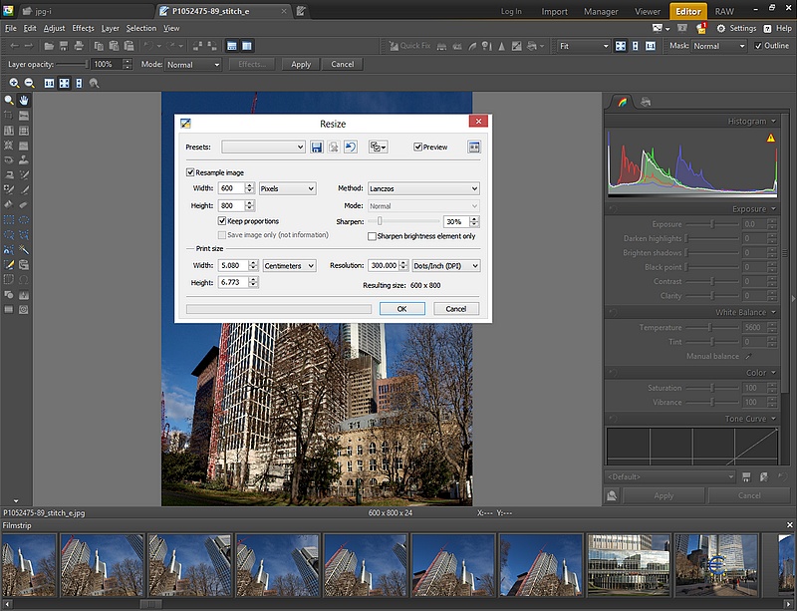Enable Sharpen brightness element only
Image resolution: width=797 pixels, height=611 pixels.
point(373,236)
